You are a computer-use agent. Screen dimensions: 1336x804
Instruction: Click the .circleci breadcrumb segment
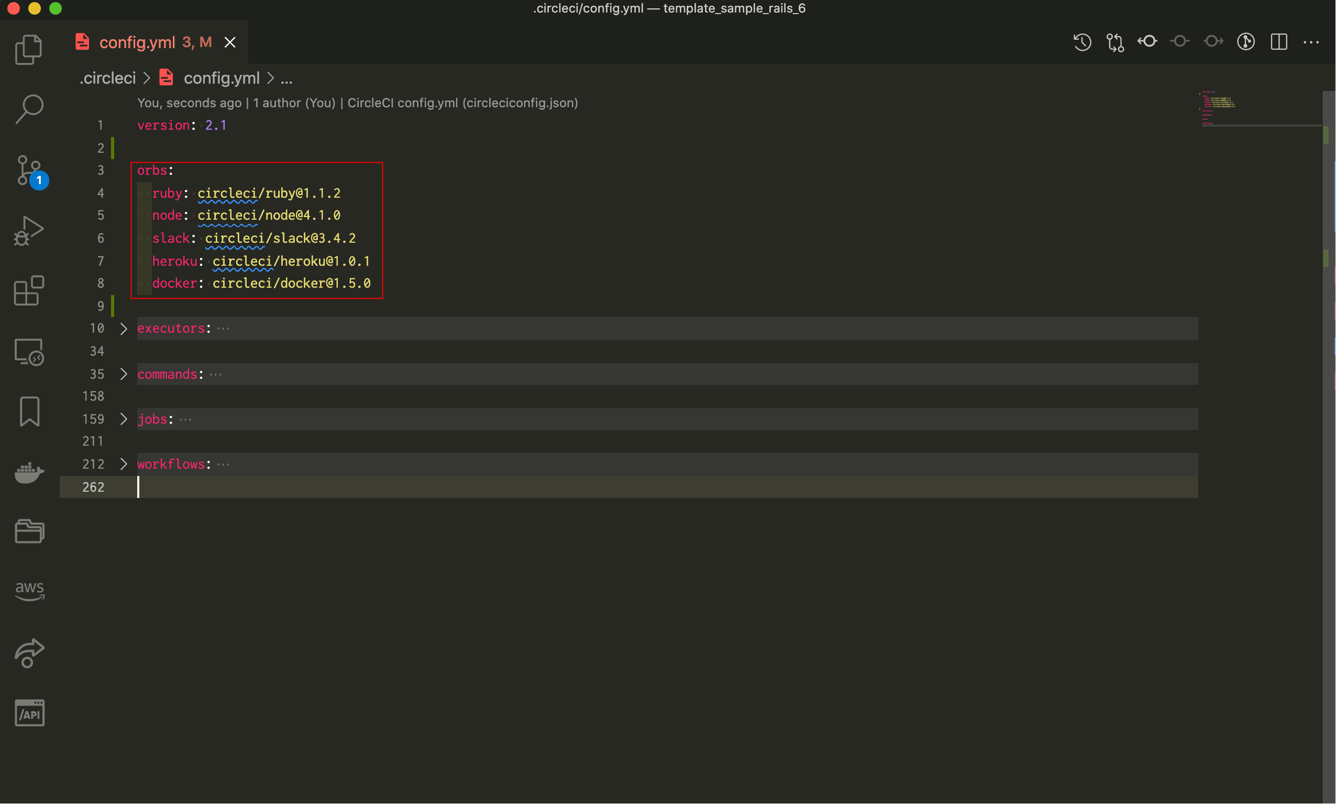tap(107, 78)
